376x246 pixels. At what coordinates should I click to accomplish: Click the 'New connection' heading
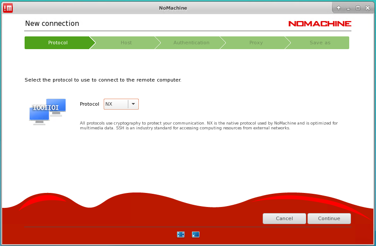(52, 23)
